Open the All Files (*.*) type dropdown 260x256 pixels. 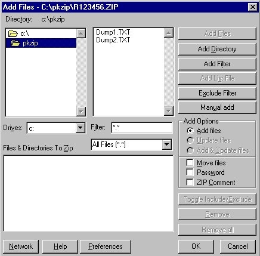pyautogui.click(x=166, y=144)
